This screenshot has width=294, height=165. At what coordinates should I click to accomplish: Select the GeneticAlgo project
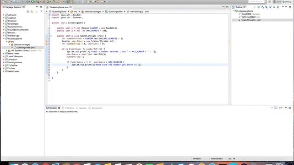coord(14,36)
